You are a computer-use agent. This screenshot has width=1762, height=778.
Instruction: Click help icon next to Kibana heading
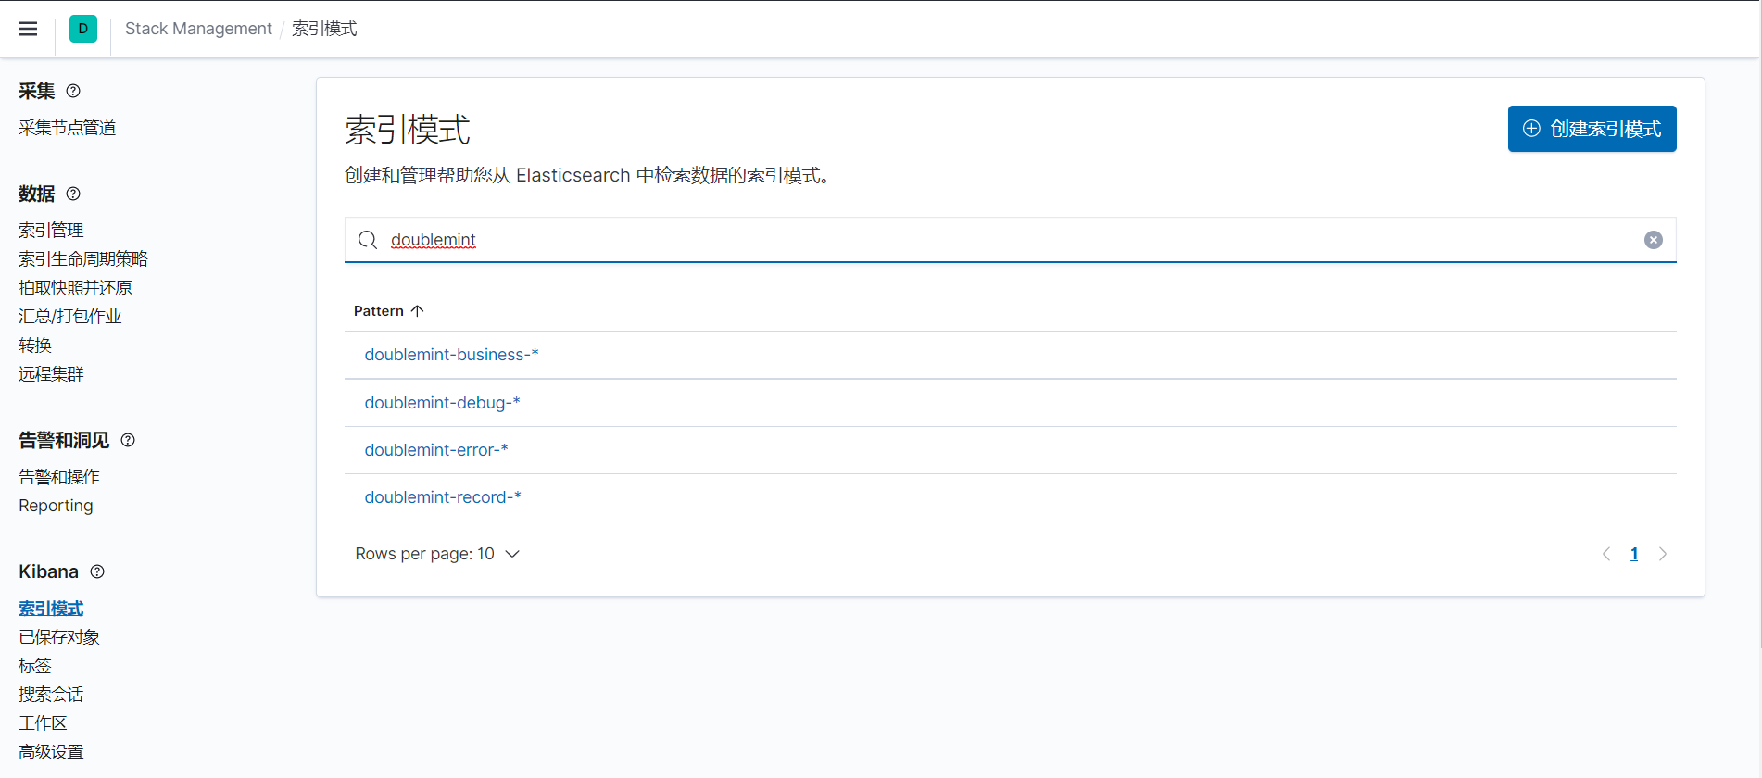(x=97, y=571)
